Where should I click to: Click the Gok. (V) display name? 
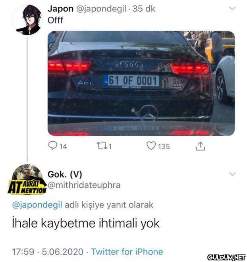[x=65, y=174]
